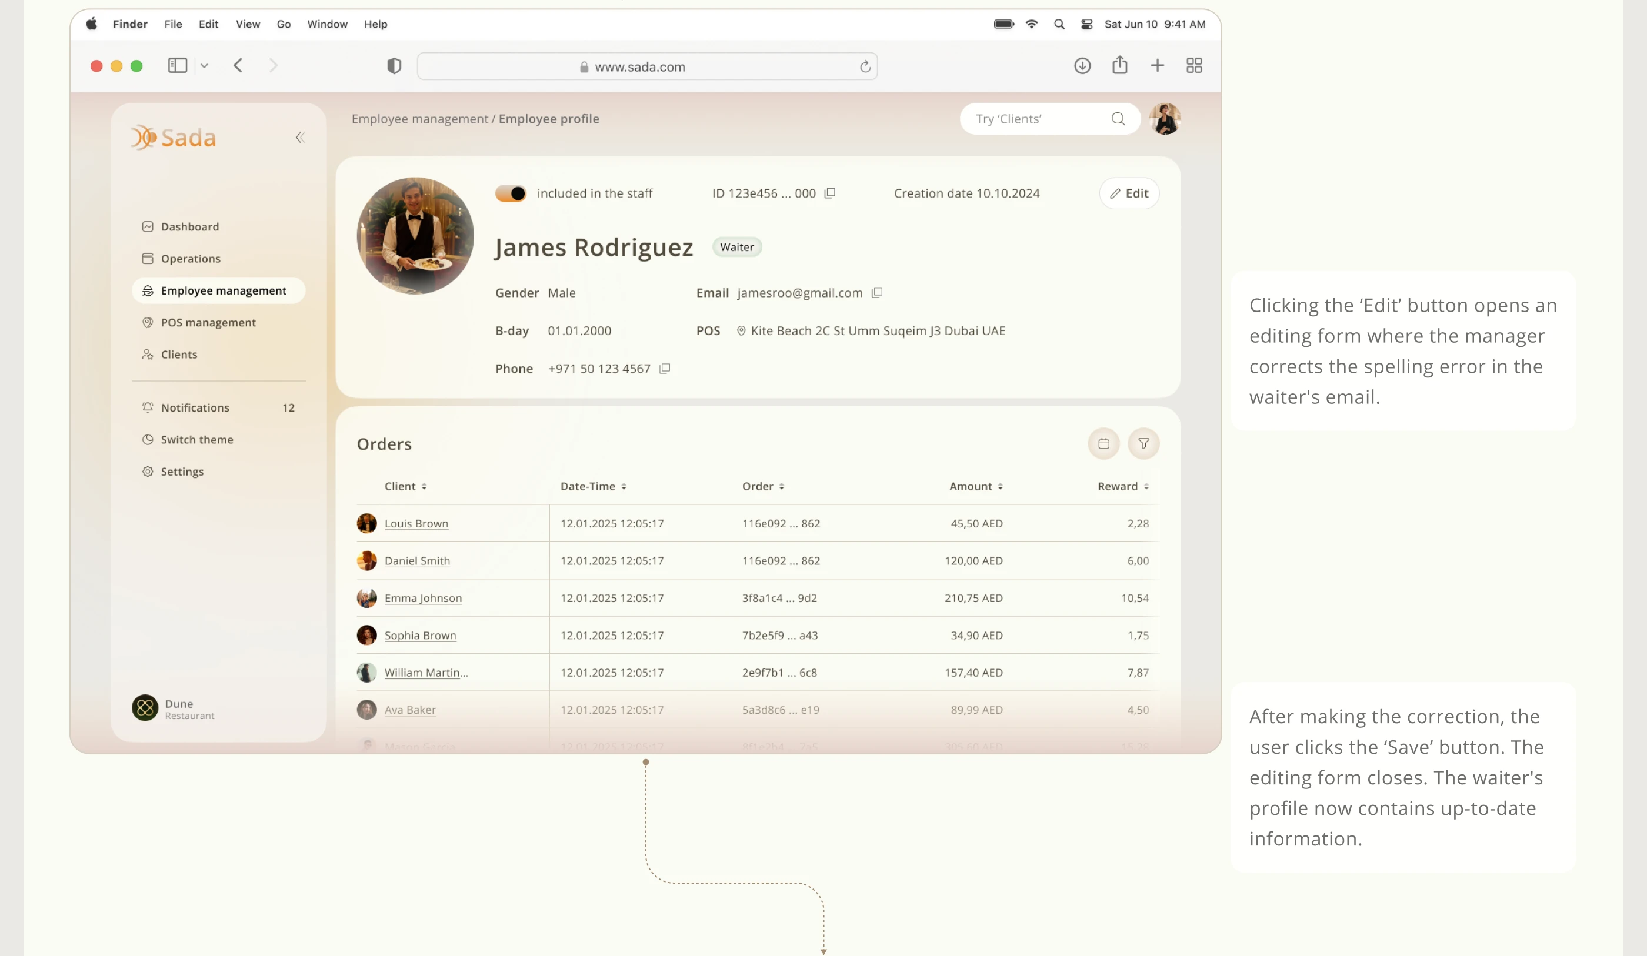Open client Emma Johnson link
This screenshot has width=1647, height=956.
[423, 598]
